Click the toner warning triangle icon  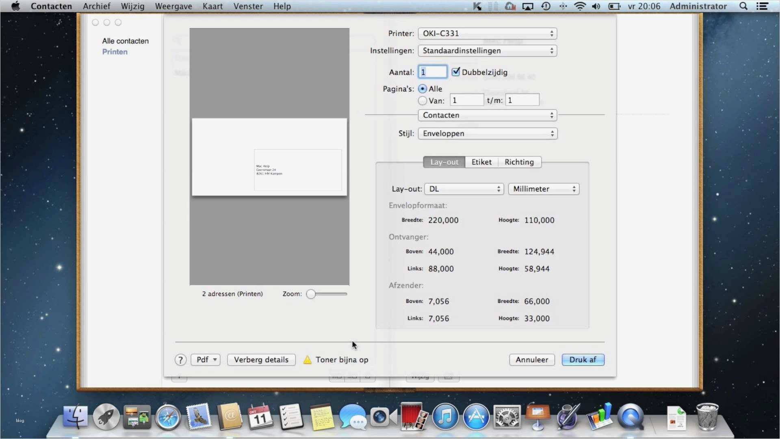(308, 360)
